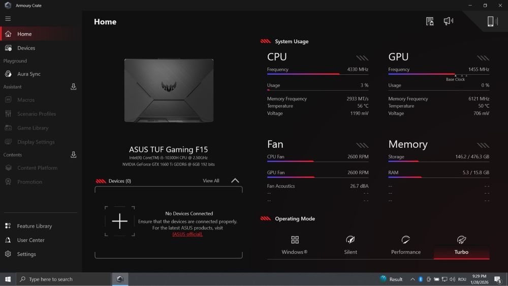Viewport: 508px width, 286px height.
Task: Click the User Center bell icon
Action: (x=8, y=240)
